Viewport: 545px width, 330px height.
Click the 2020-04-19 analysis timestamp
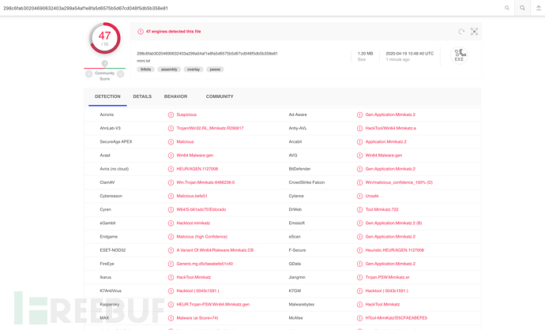pyautogui.click(x=409, y=54)
